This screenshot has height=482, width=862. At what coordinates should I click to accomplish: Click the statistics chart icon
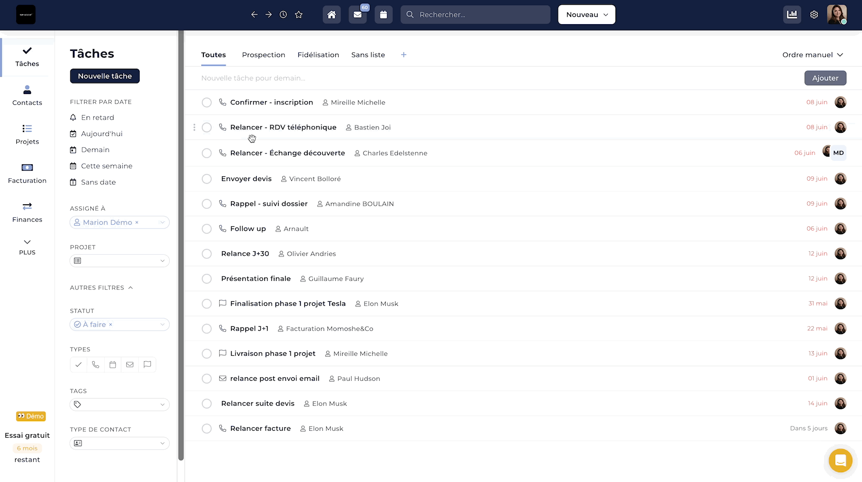pos(792,15)
